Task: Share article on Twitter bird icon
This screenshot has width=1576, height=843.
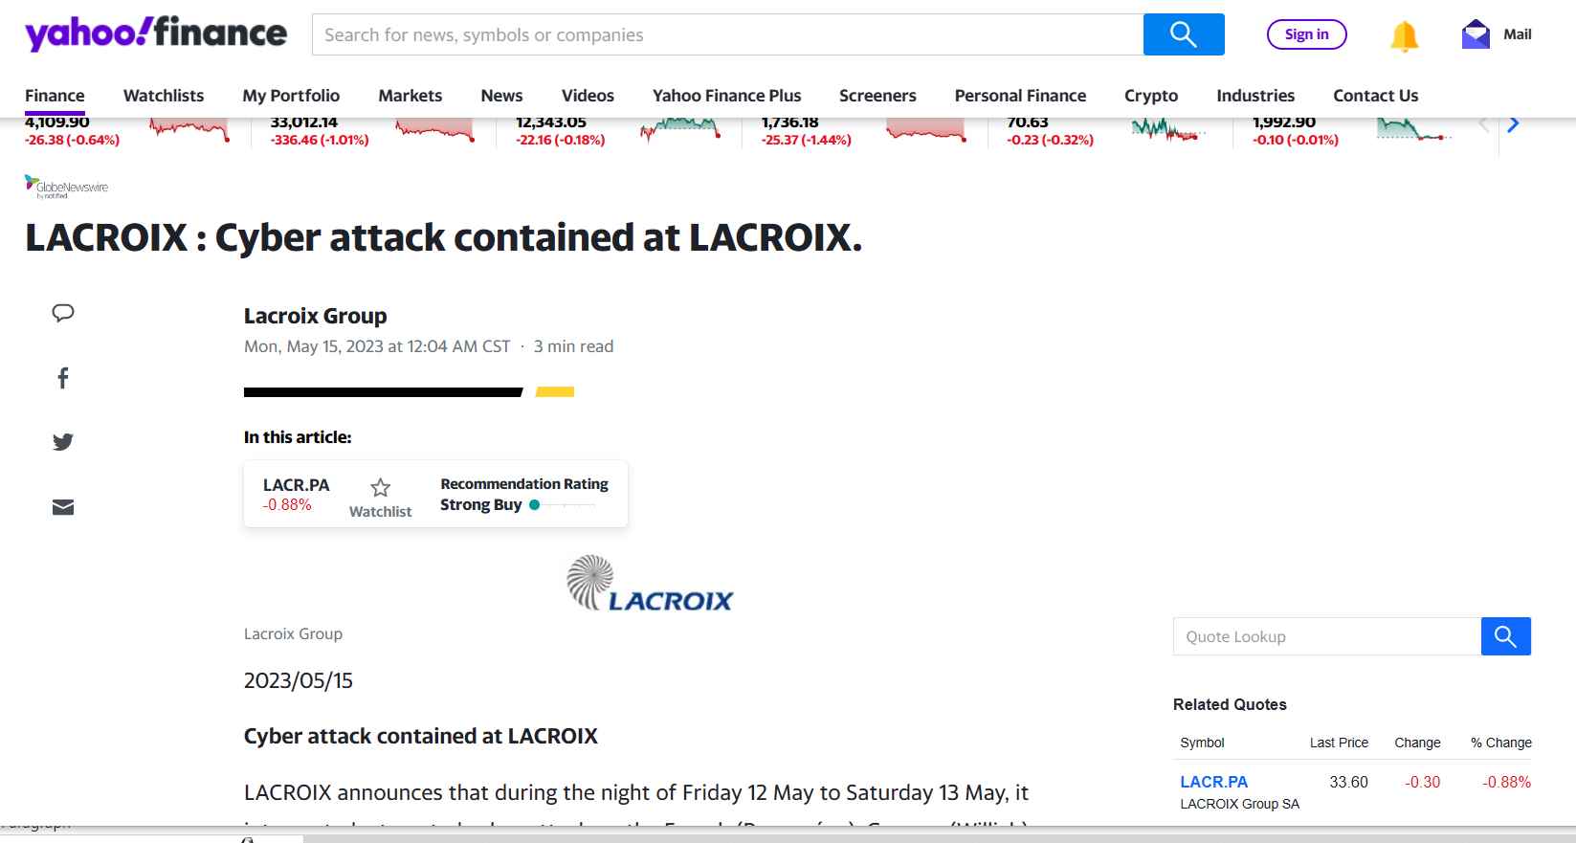Action: coord(63,442)
